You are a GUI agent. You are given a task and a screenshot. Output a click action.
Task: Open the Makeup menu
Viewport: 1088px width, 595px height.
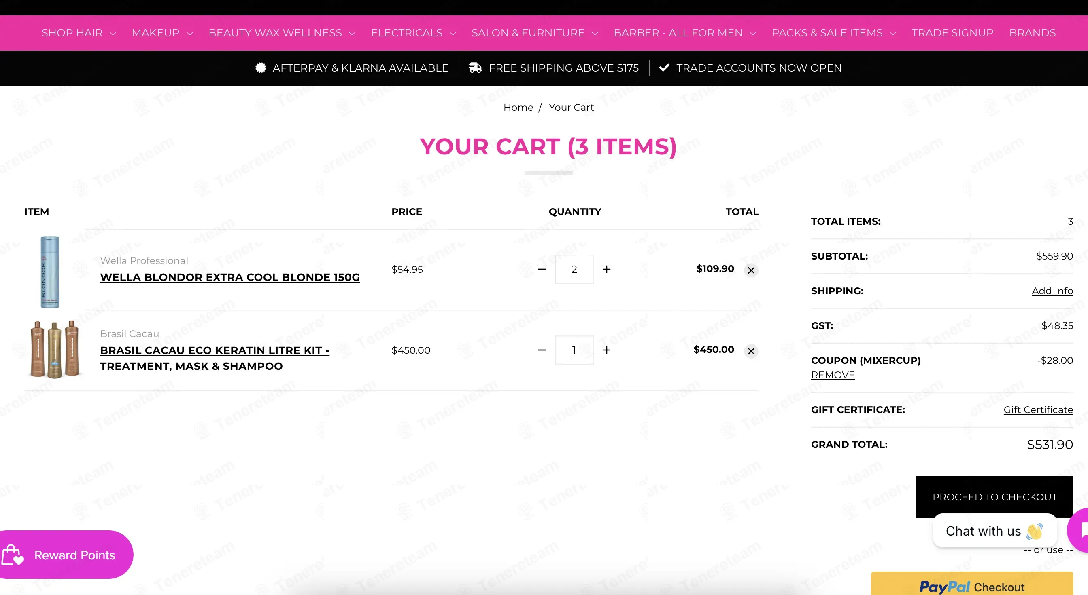point(155,33)
